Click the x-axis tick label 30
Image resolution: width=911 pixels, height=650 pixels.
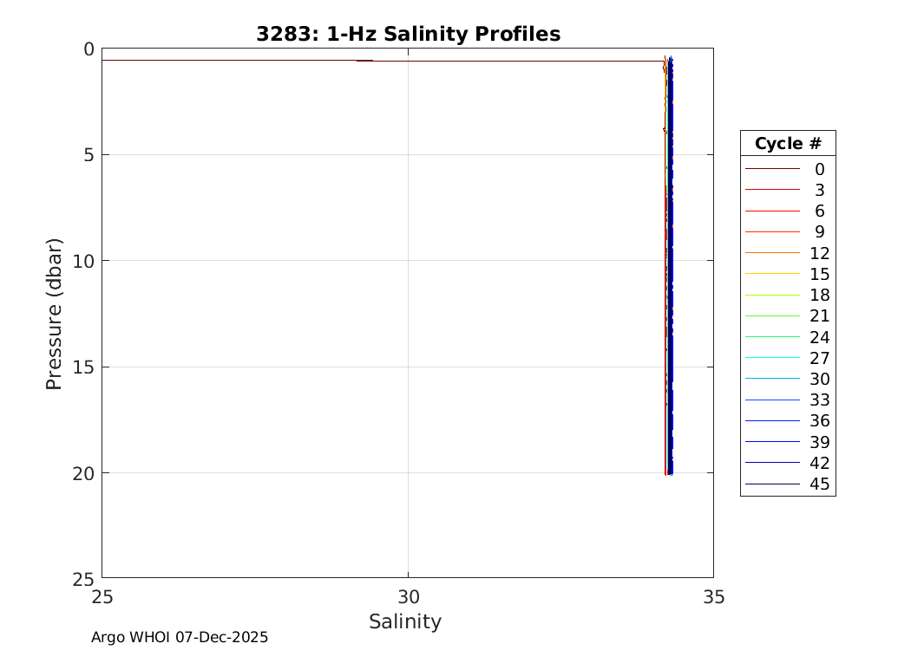pos(408,596)
